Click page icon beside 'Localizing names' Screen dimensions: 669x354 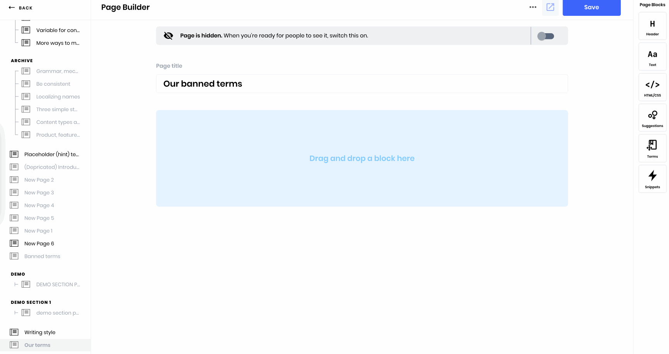tap(26, 96)
